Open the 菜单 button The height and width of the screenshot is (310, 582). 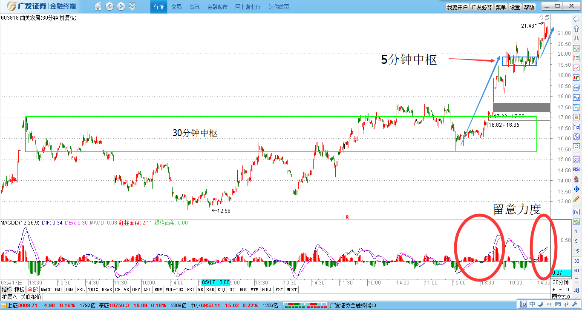501,7
